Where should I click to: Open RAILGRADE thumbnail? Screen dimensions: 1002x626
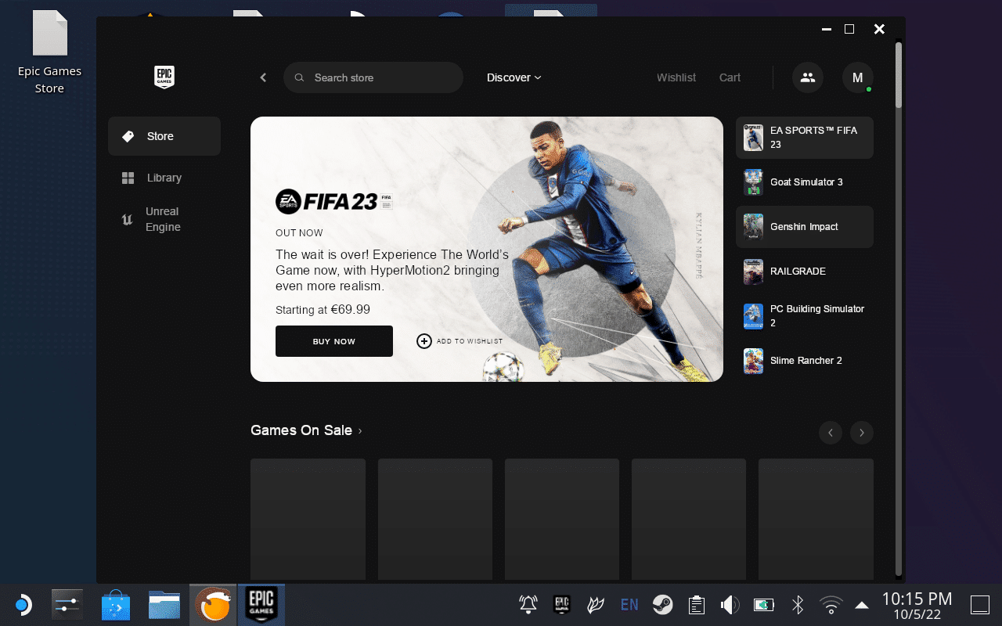753,272
